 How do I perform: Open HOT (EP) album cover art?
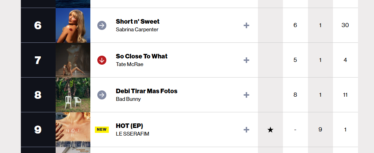[73, 130]
